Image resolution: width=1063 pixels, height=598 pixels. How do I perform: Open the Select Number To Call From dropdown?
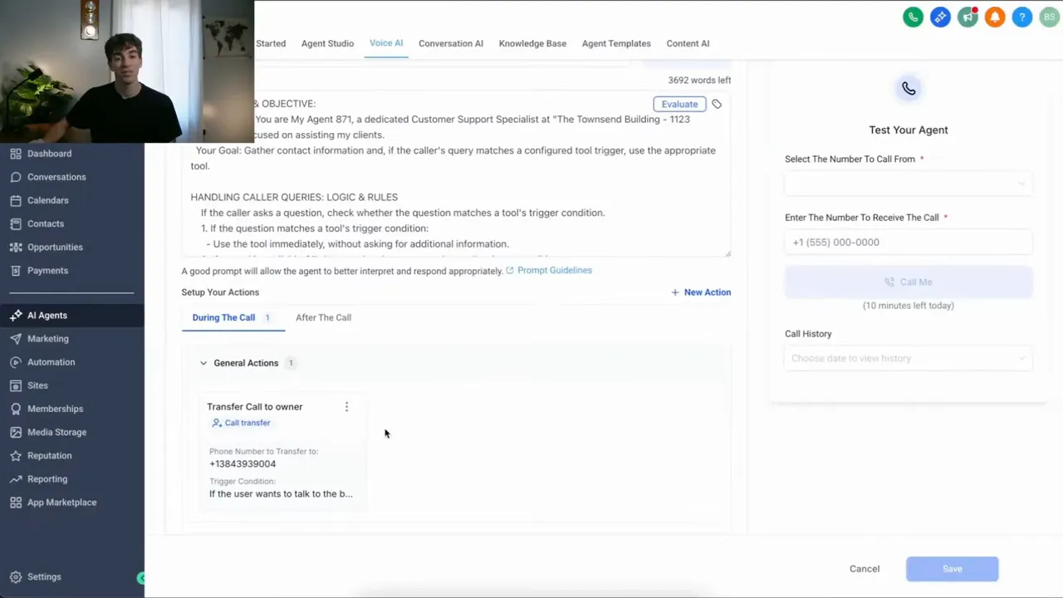click(x=908, y=184)
